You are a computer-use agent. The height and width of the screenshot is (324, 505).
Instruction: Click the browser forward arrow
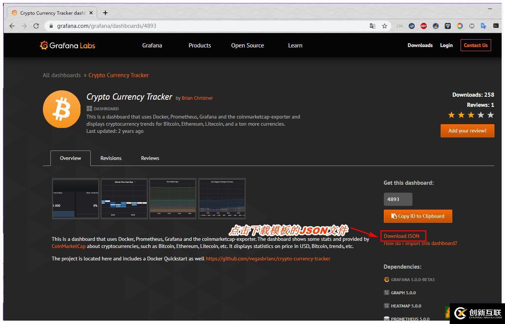(24, 26)
